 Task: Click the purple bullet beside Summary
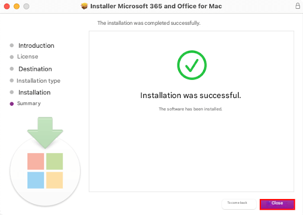click(x=12, y=104)
